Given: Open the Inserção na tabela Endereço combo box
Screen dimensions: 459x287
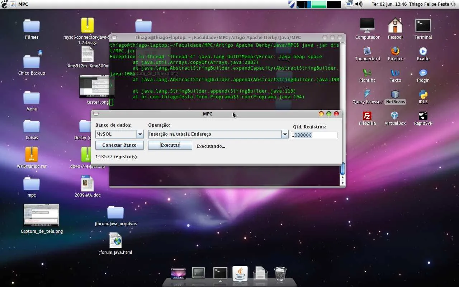Looking at the screenshot, I should 214,134.
